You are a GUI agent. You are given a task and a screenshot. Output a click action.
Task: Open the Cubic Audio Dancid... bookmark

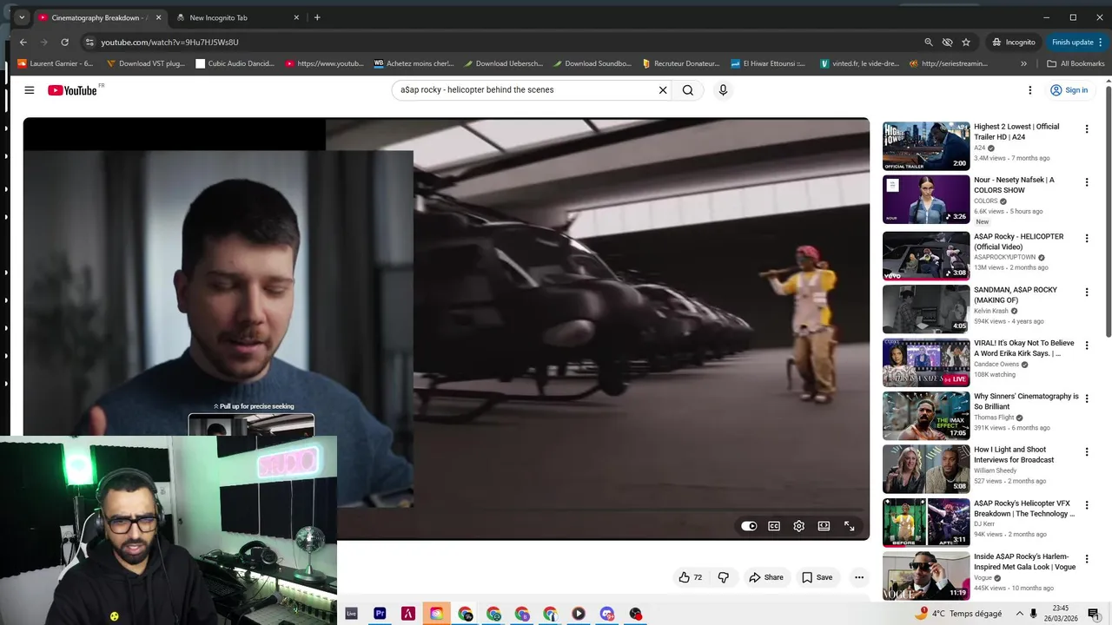pos(235,63)
